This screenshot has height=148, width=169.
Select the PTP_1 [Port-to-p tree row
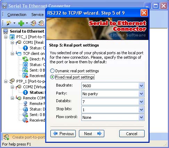point(31,81)
